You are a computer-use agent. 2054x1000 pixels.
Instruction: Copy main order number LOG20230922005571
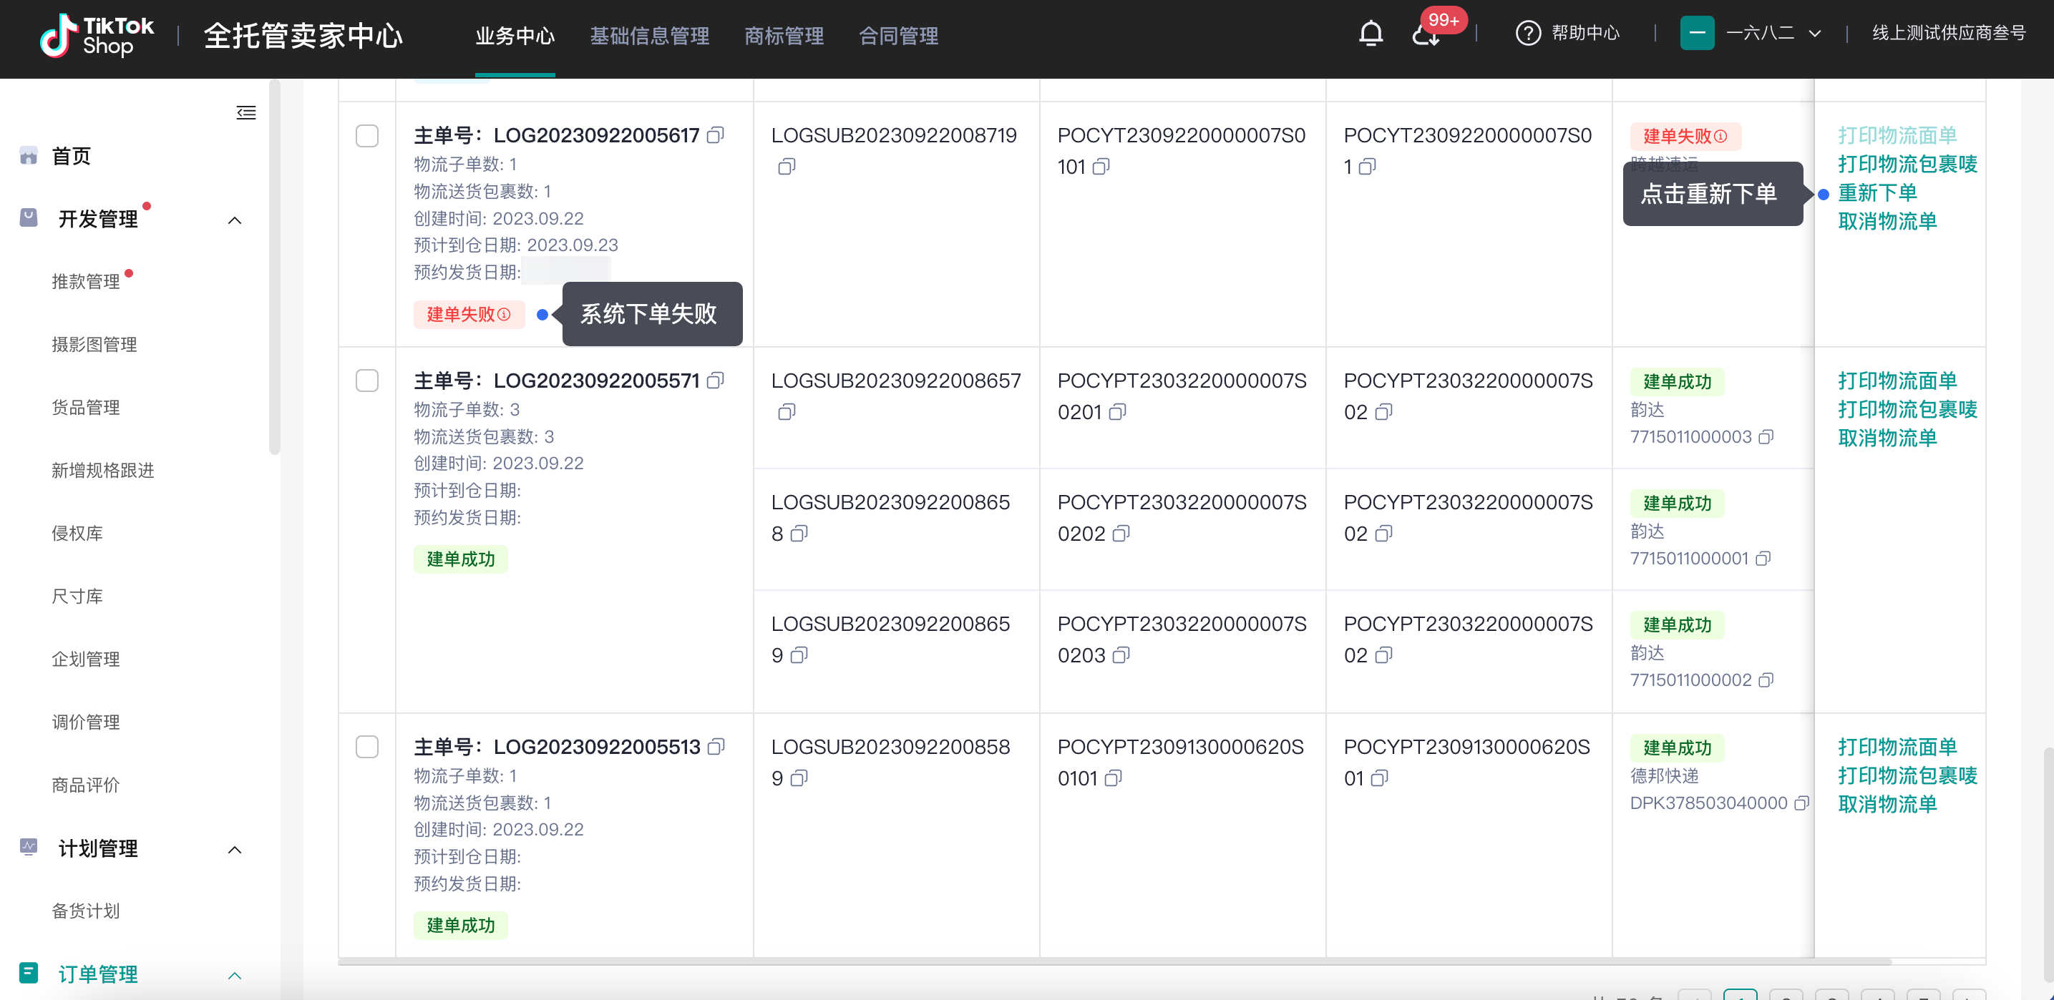point(716,381)
